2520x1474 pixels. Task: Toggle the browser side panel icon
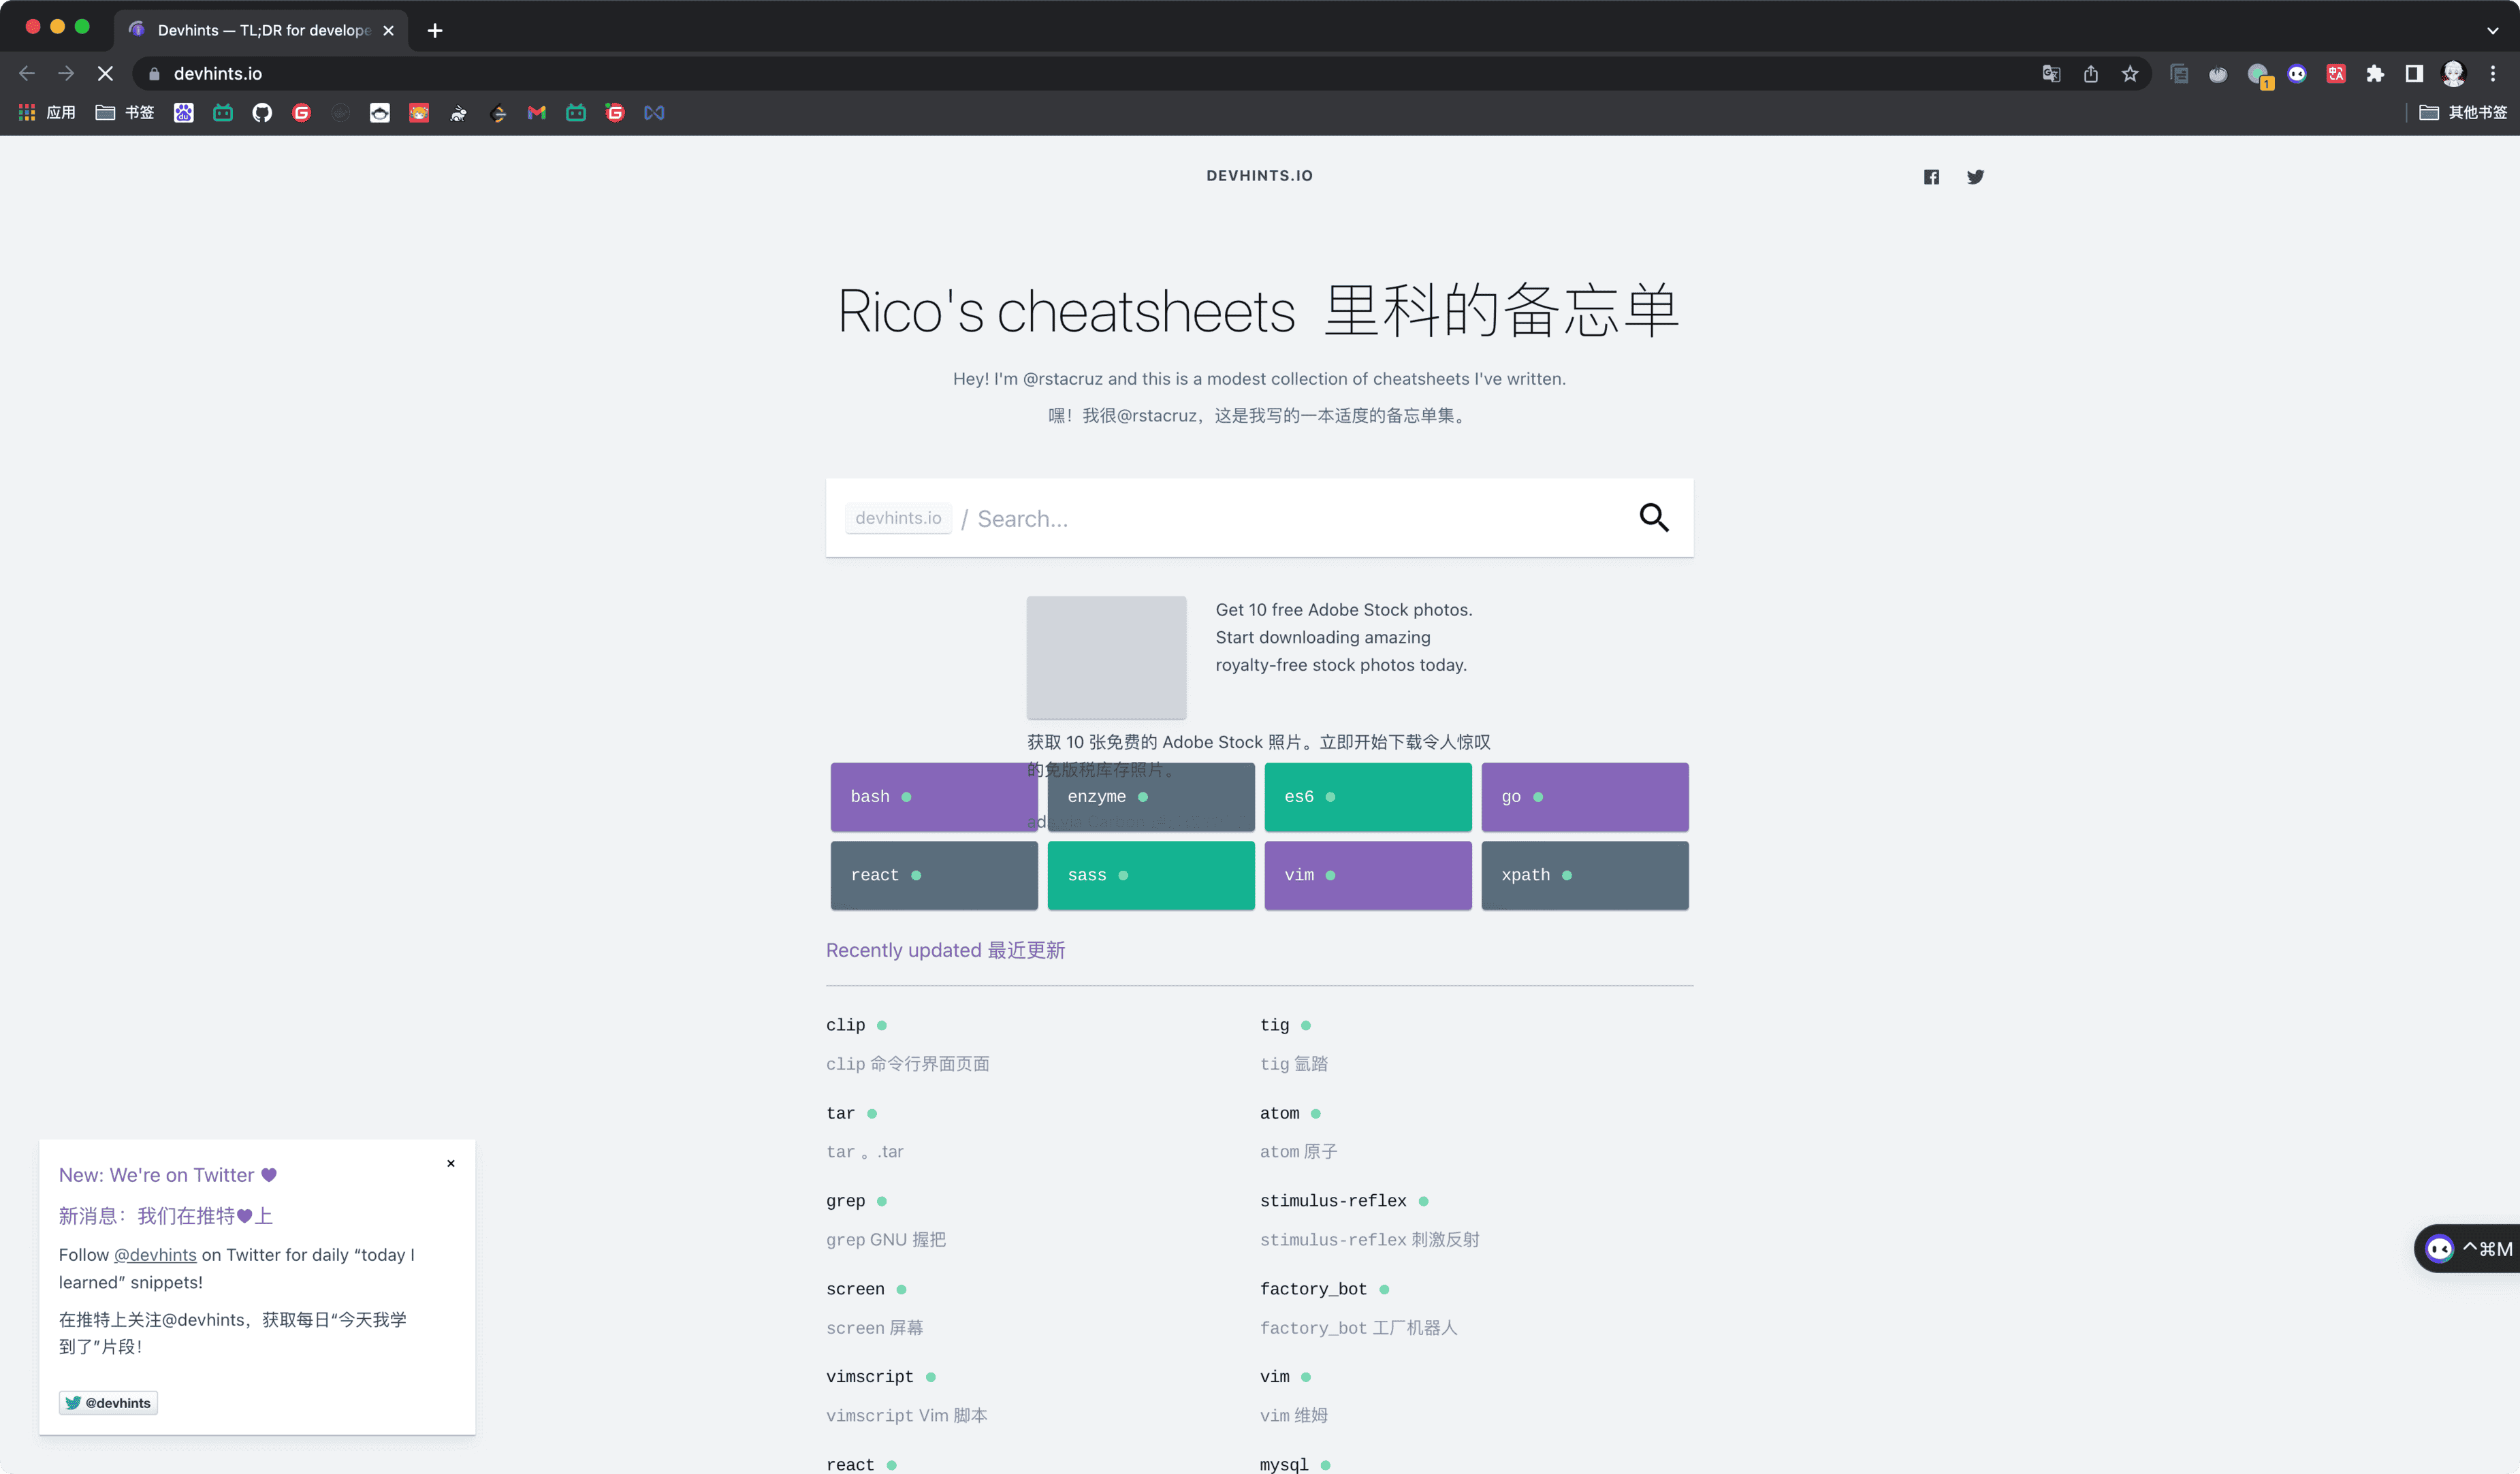click(2414, 74)
